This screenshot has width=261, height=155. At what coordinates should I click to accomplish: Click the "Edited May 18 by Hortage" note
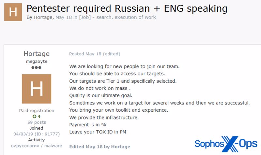coord(100,147)
